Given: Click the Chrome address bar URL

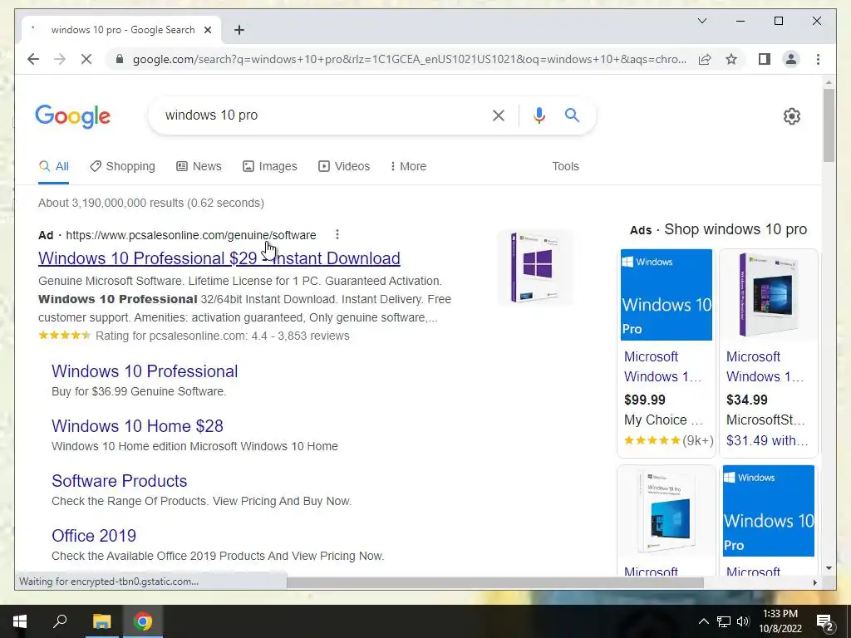Looking at the screenshot, I should [410, 59].
